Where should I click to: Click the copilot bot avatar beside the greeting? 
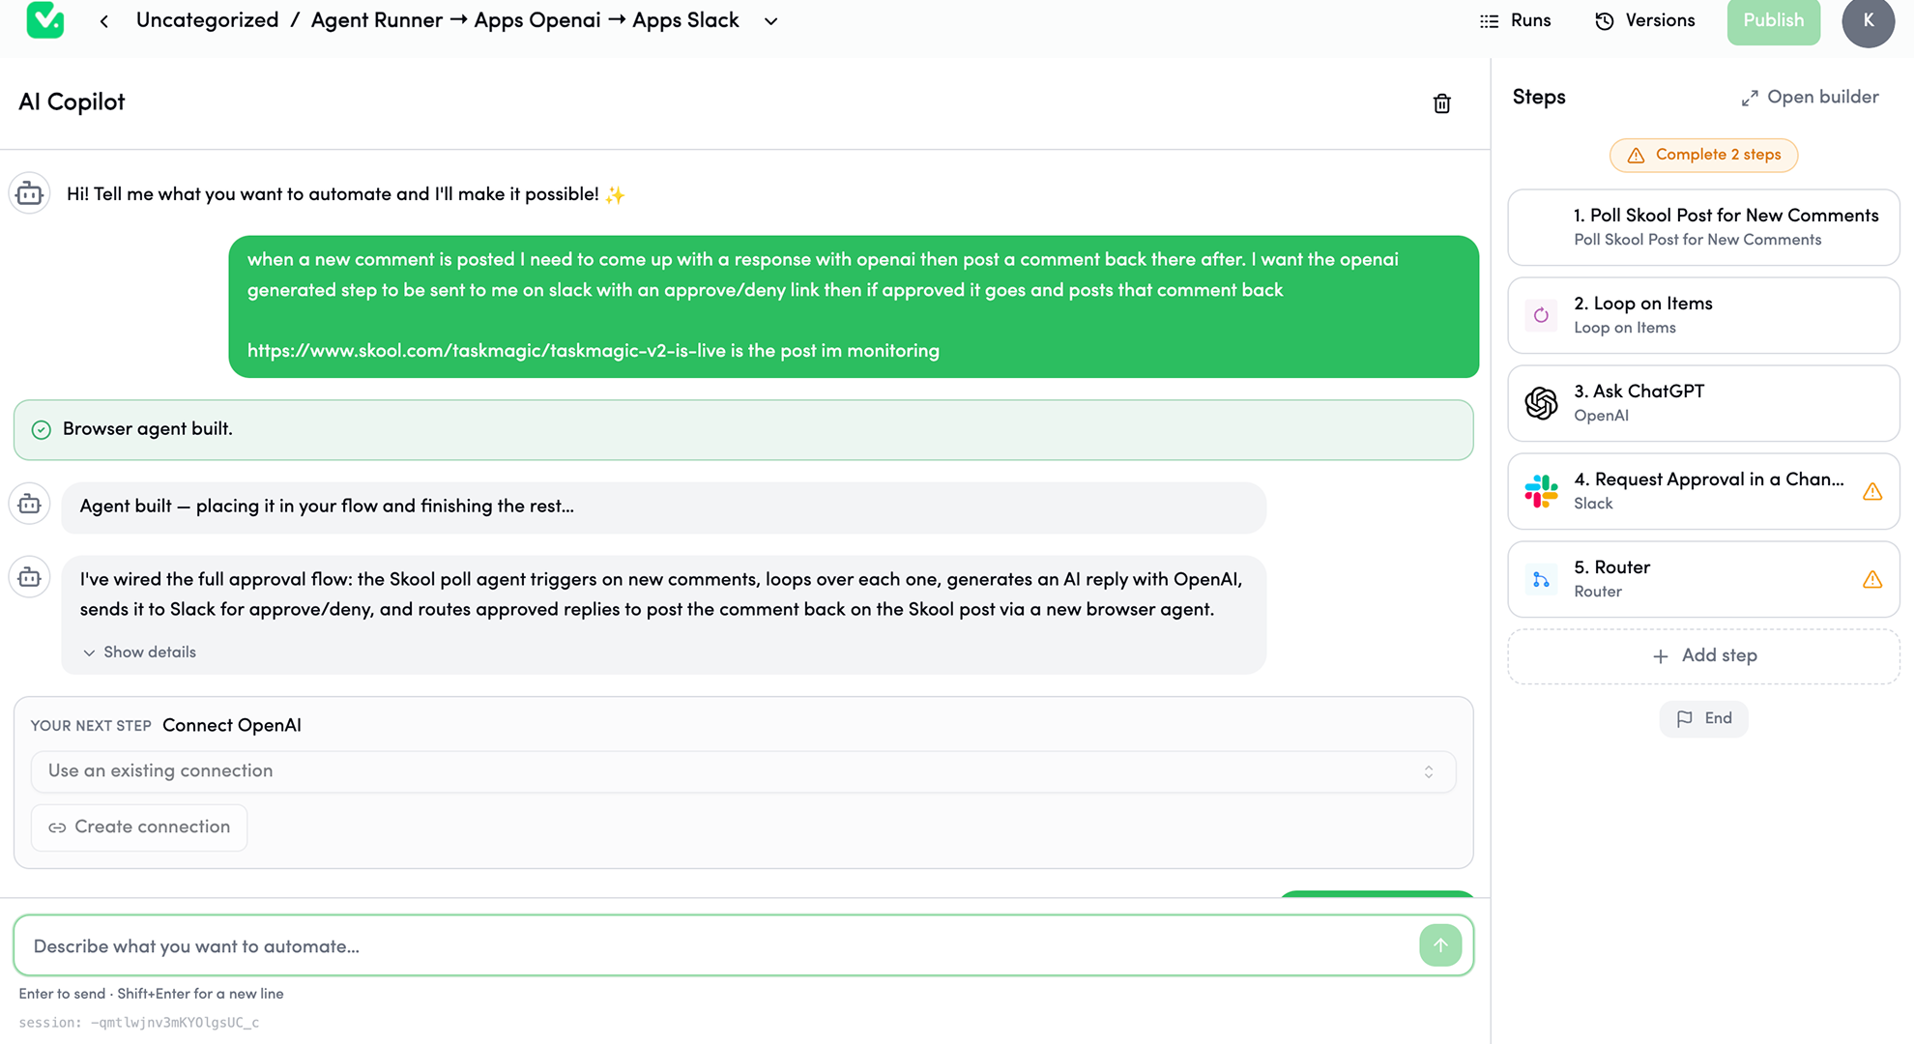click(x=30, y=194)
